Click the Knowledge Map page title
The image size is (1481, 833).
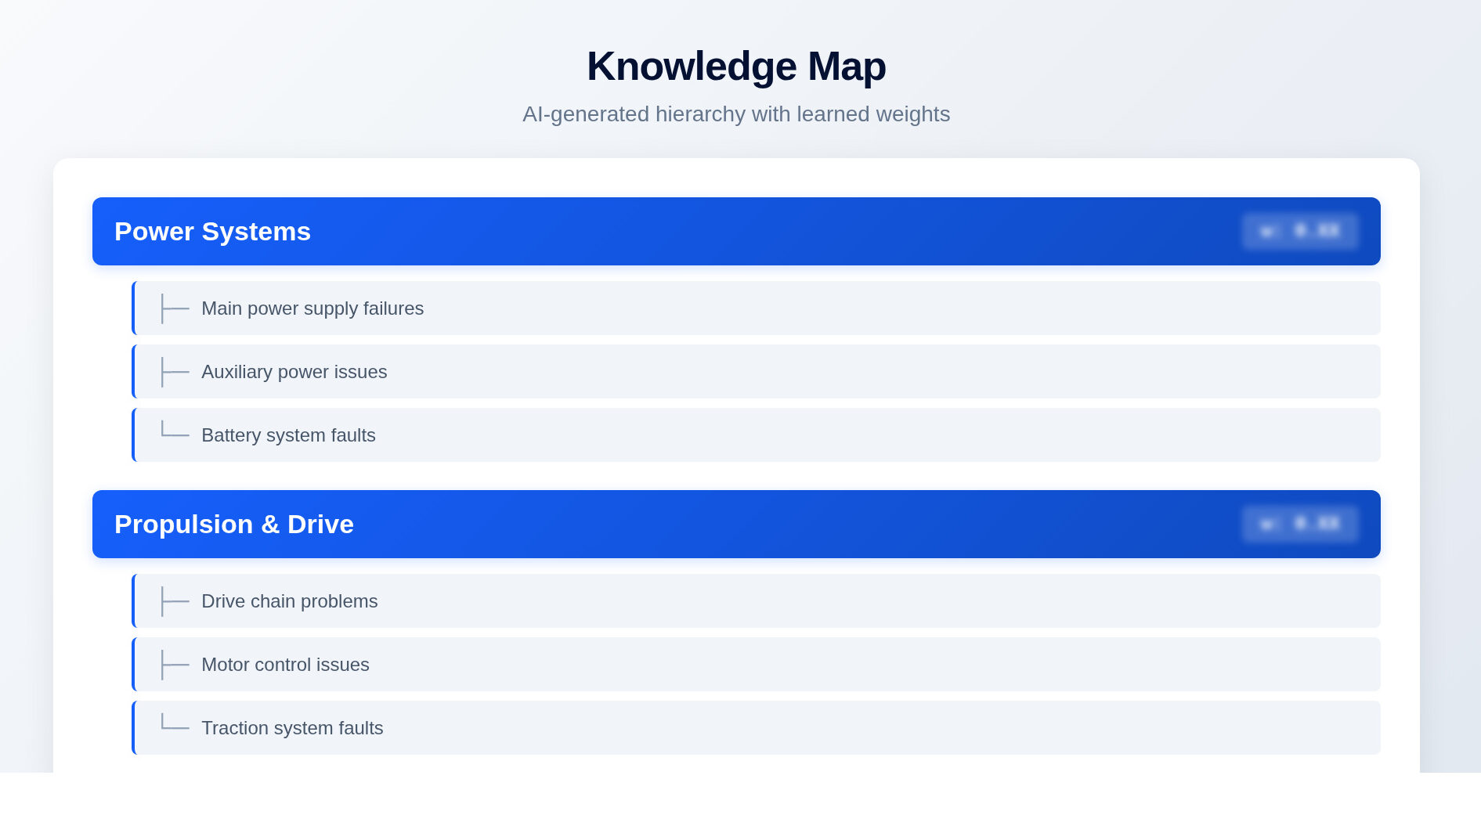pos(736,67)
